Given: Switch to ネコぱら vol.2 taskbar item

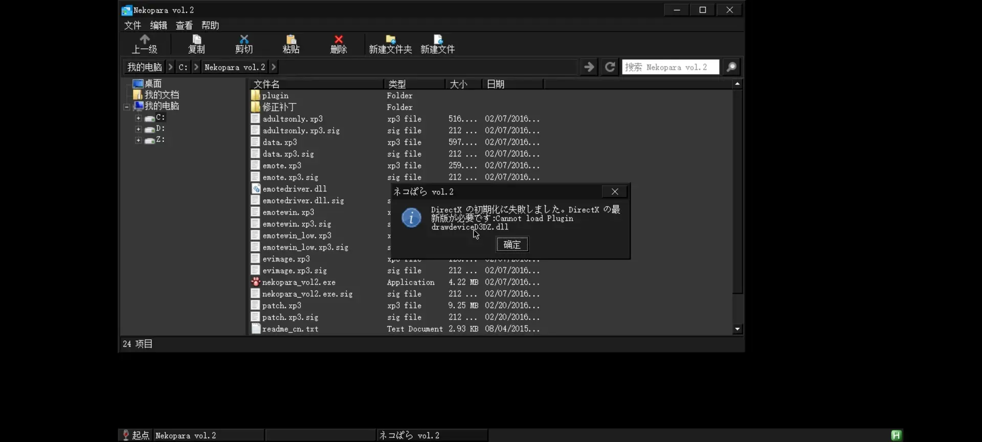Looking at the screenshot, I should [432, 435].
